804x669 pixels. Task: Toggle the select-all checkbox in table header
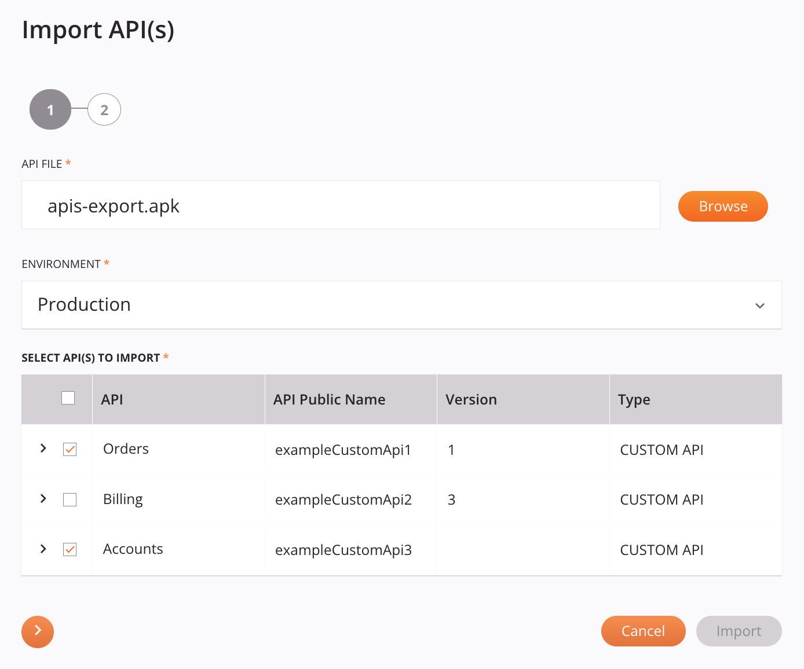click(x=68, y=398)
